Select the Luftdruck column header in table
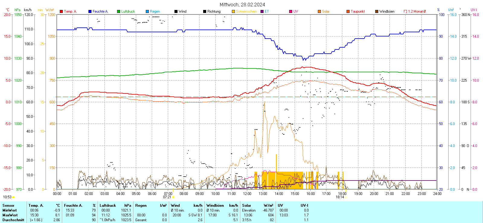Viewport: 483px width, 223px height. [x=108, y=206]
